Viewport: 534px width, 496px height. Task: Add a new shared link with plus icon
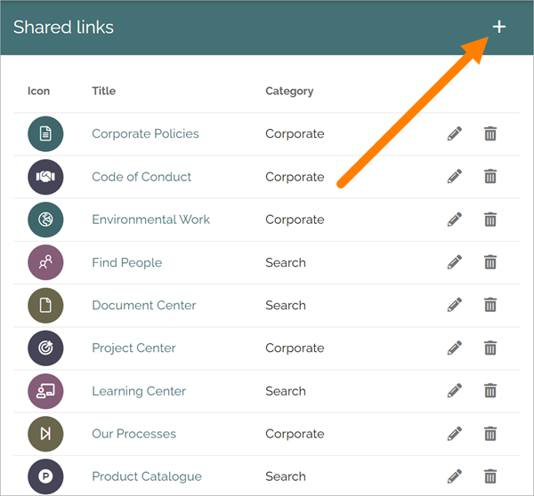coord(499,27)
